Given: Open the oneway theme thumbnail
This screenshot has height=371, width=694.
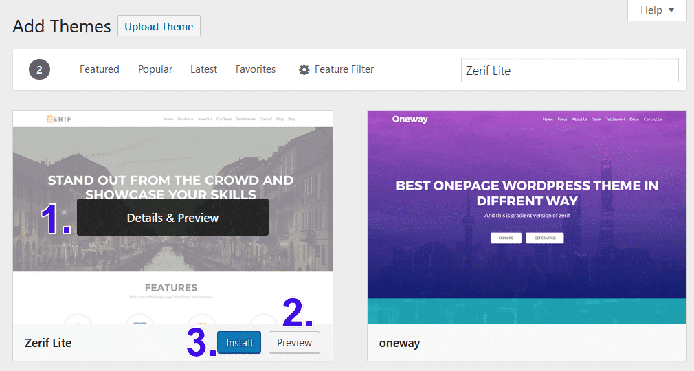Looking at the screenshot, I should pyautogui.click(x=526, y=216).
